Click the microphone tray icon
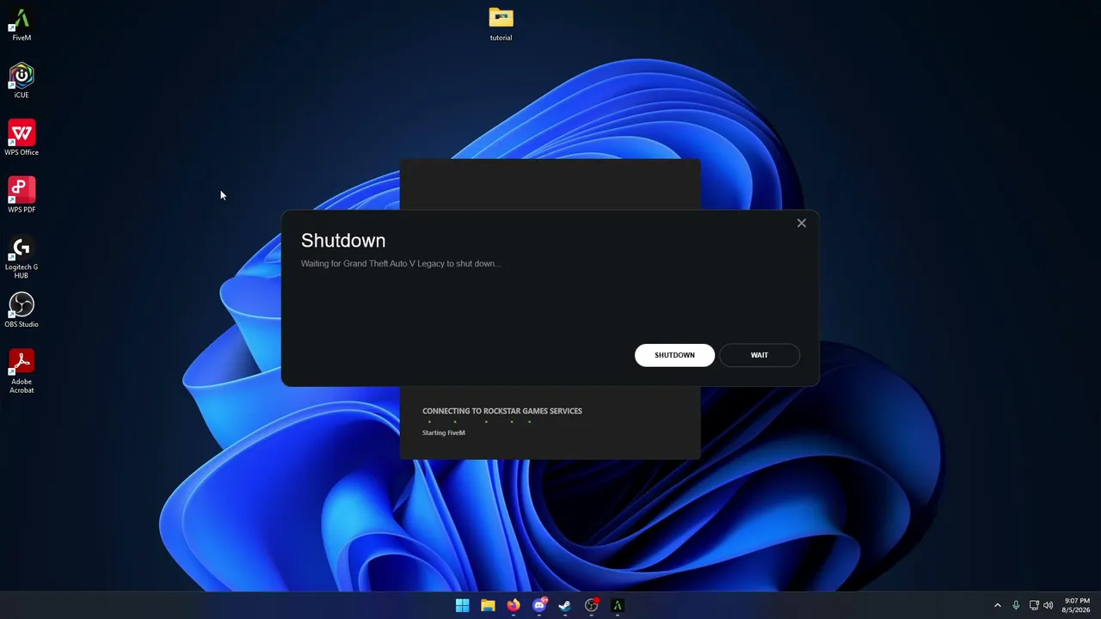 click(x=1016, y=605)
